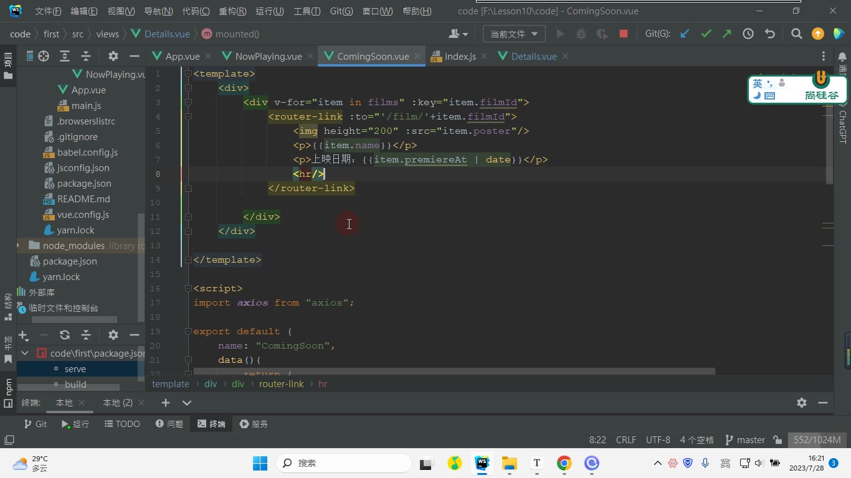Click Collapse All in project panel
Screen dimensions: 851x478
(x=86, y=56)
